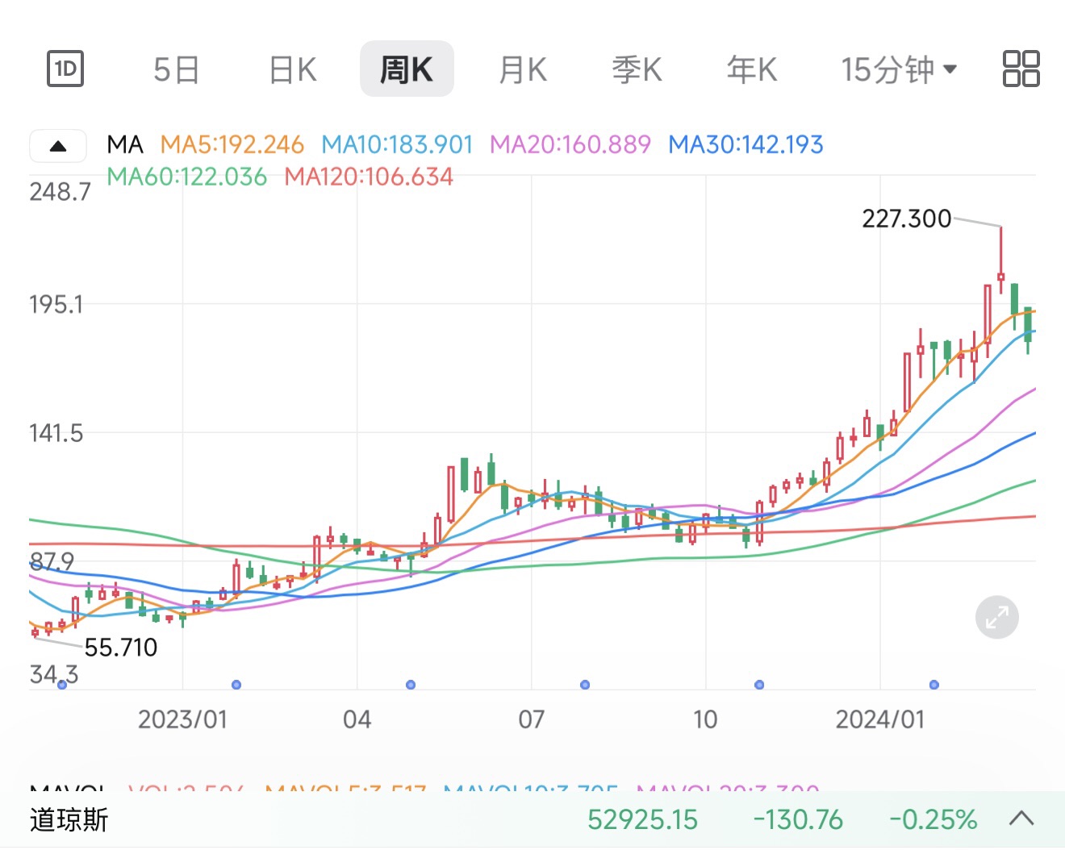The width and height of the screenshot is (1065, 850).
Task: Switch to the 日K tab
Action: click(x=293, y=69)
